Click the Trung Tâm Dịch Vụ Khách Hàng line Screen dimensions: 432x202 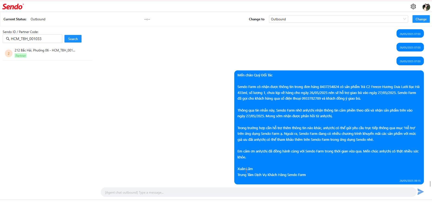tap(272, 175)
